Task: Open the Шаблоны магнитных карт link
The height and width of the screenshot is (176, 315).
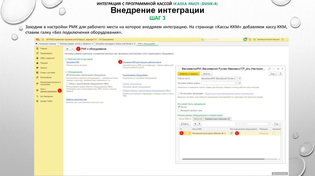Action: pyautogui.click(x=77, y=100)
